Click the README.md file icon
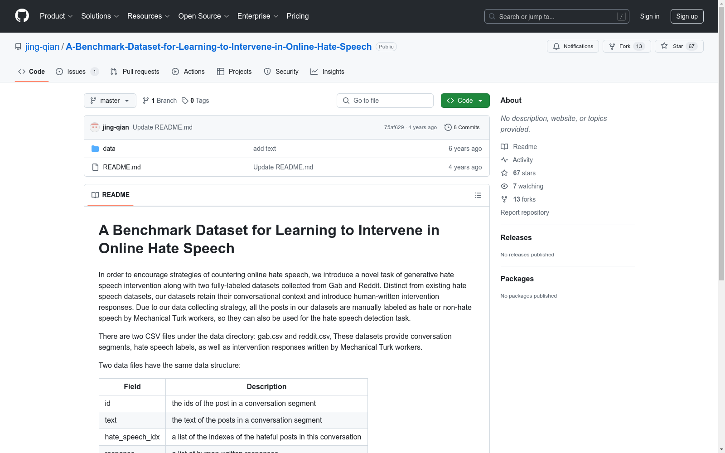725x453 pixels. (95, 167)
